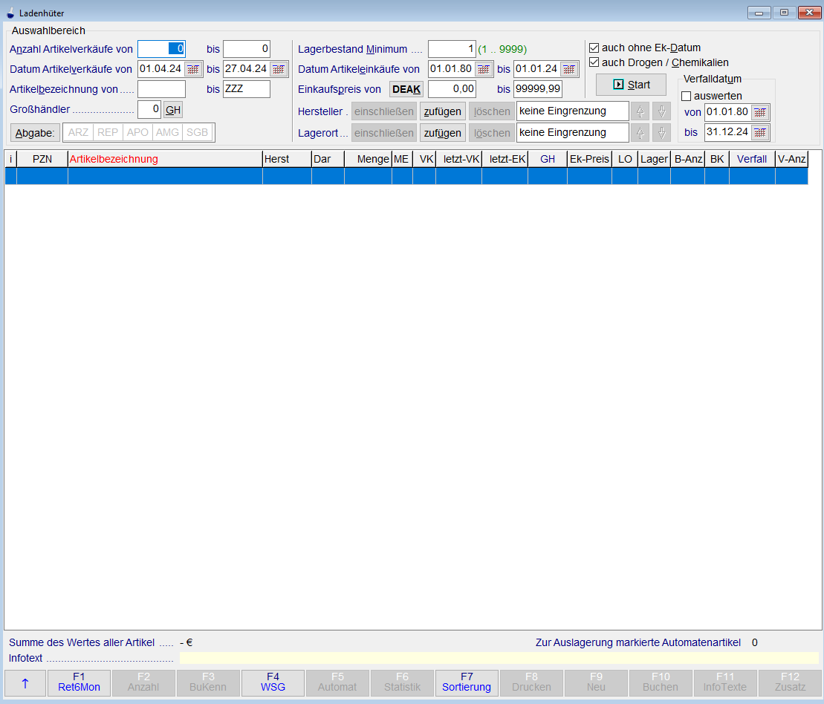Click 'zufügen' for Lagerort filter

(443, 133)
